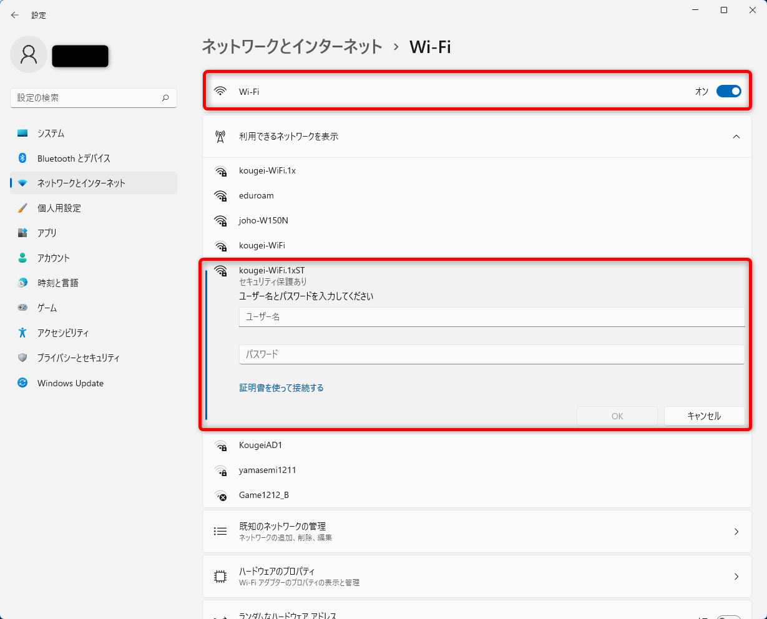Click the hardware properties chip icon
The height and width of the screenshot is (619, 767).
220,577
